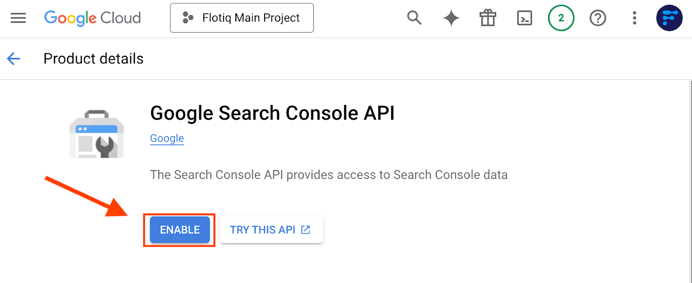Open the help question mark menu
This screenshot has height=283, width=692.
click(598, 18)
